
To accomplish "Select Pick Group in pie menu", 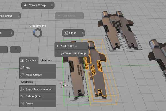I will [x=10, y=16].
